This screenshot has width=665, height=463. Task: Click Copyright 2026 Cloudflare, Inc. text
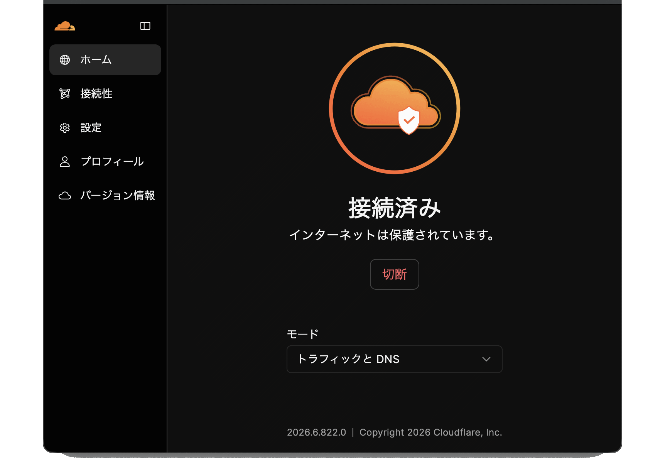tap(431, 432)
